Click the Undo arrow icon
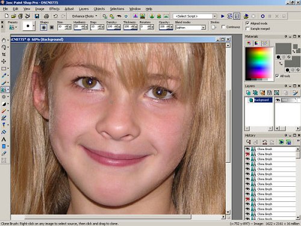301x226 pixels. [55, 16]
